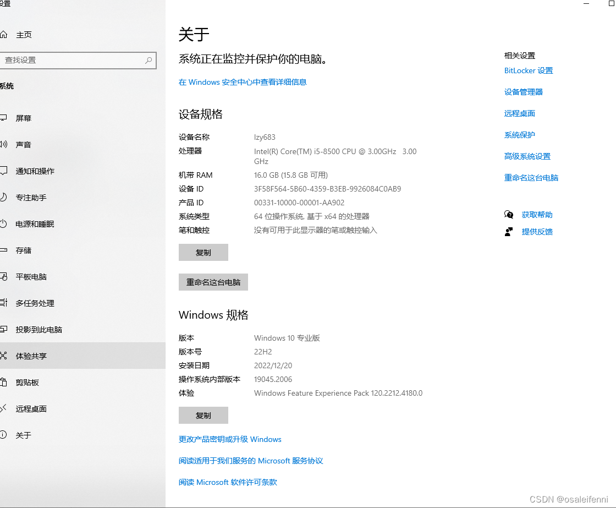Click the Home house icon in sidebar
Screen dimensions: 616x508
coord(3,35)
